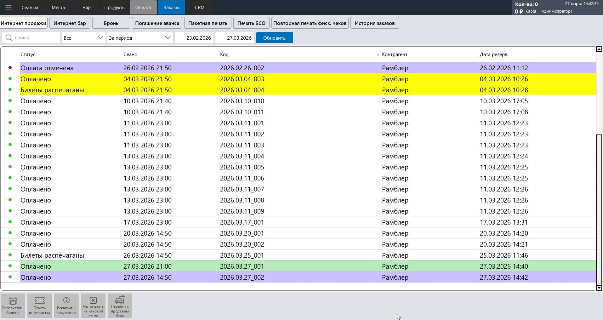This screenshot has height=320, width=603.
Task: Open the hamburger main menu
Action: [x=9, y=7]
